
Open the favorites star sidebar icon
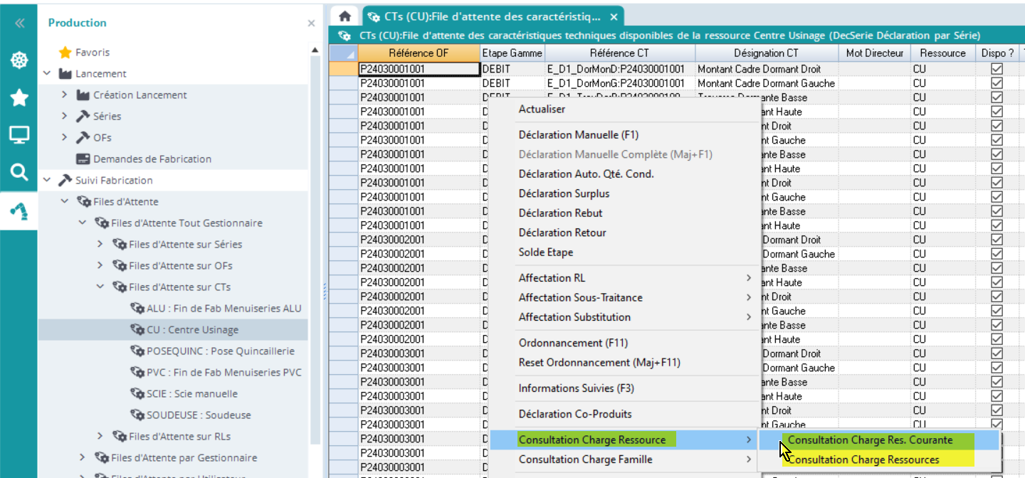tap(19, 97)
